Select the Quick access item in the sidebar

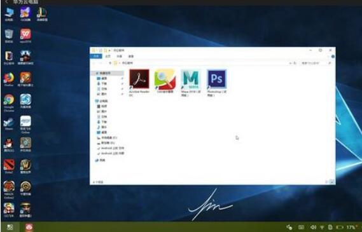coord(106,73)
